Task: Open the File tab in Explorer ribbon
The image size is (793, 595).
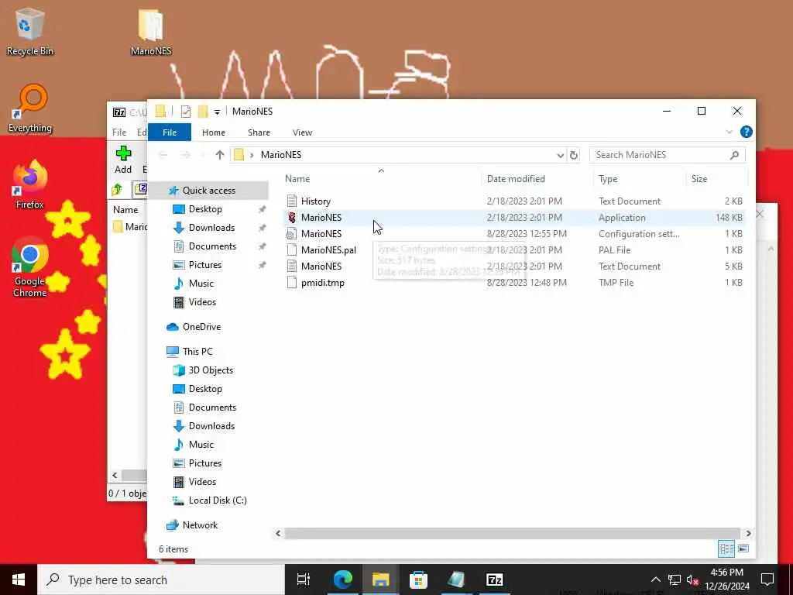Action: [x=170, y=132]
